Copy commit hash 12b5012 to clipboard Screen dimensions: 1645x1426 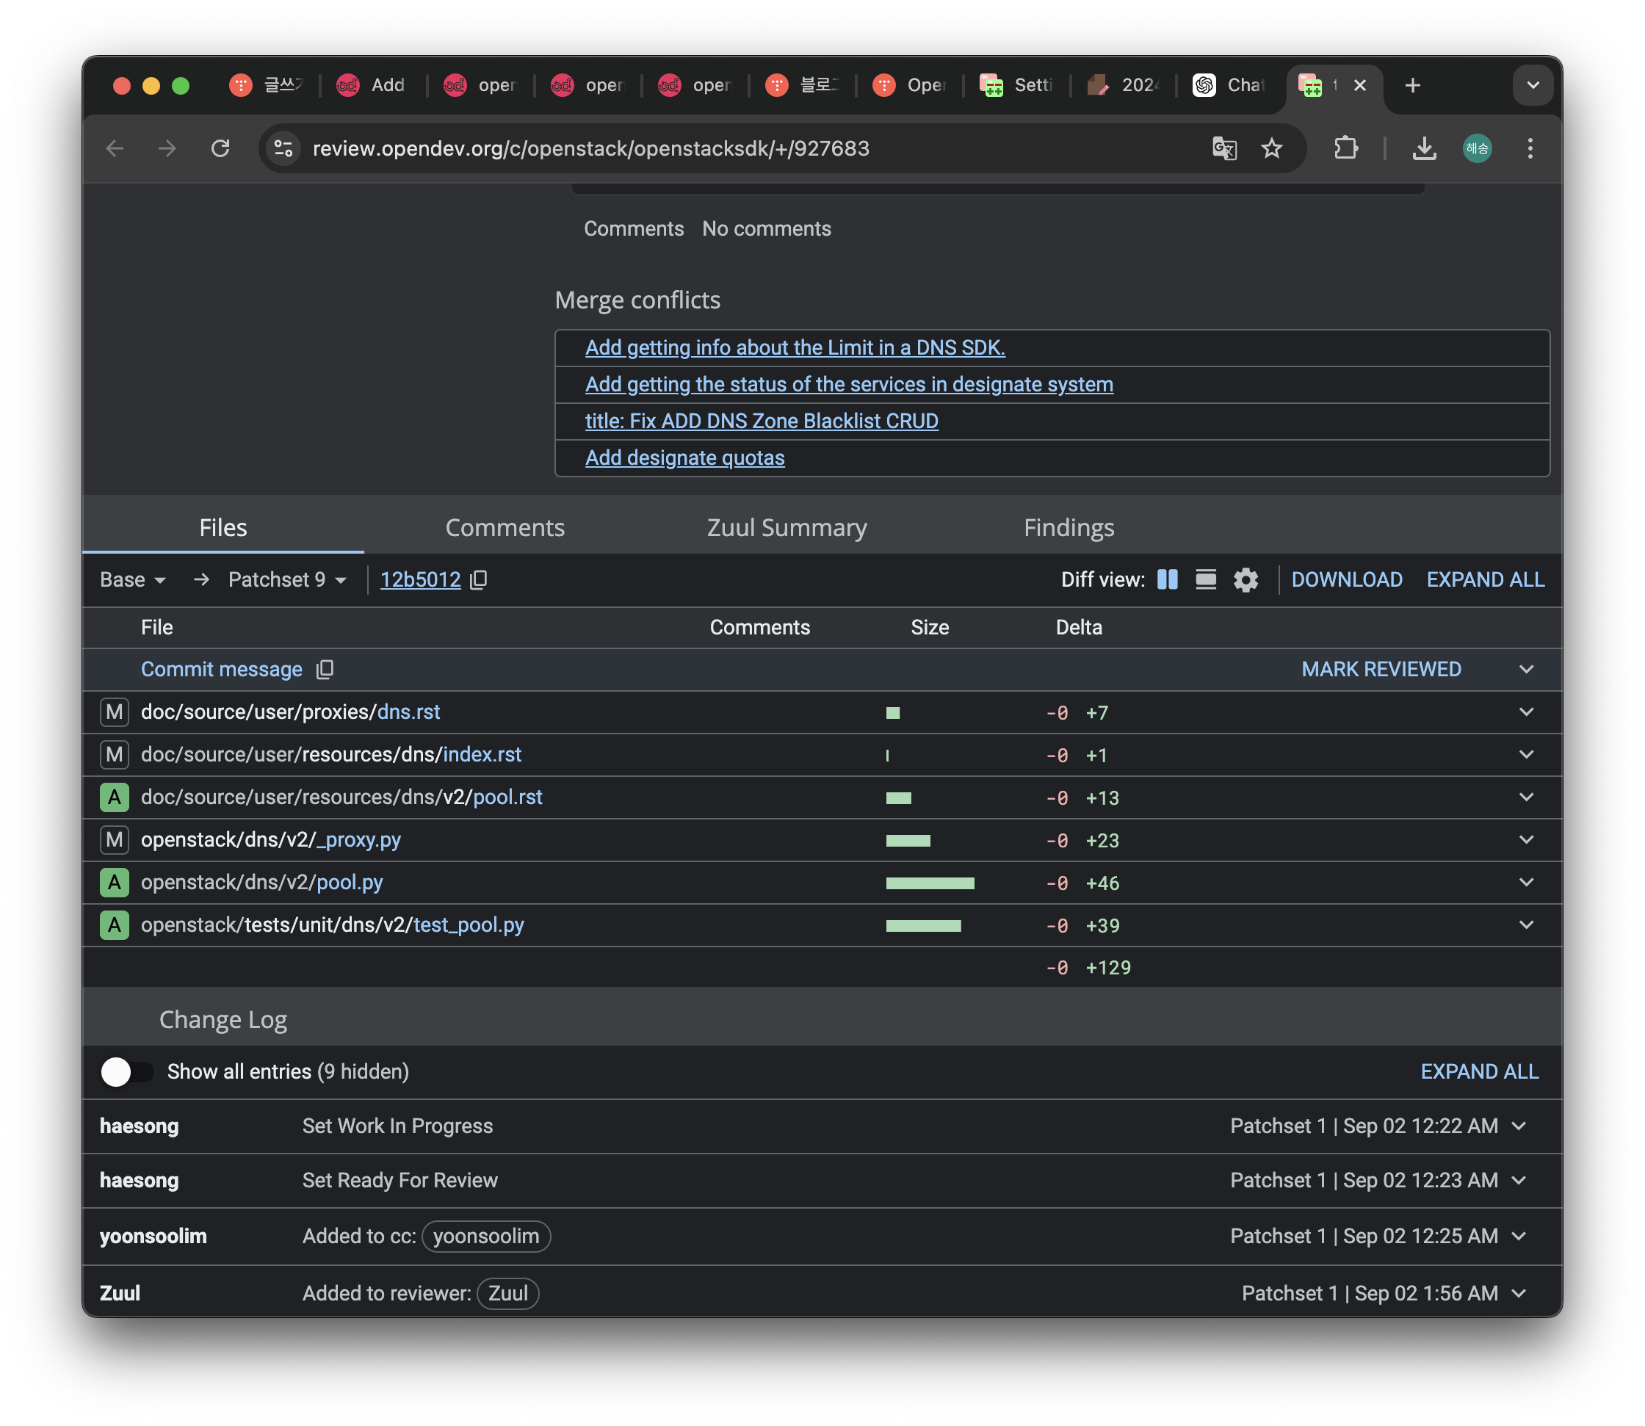tap(478, 580)
